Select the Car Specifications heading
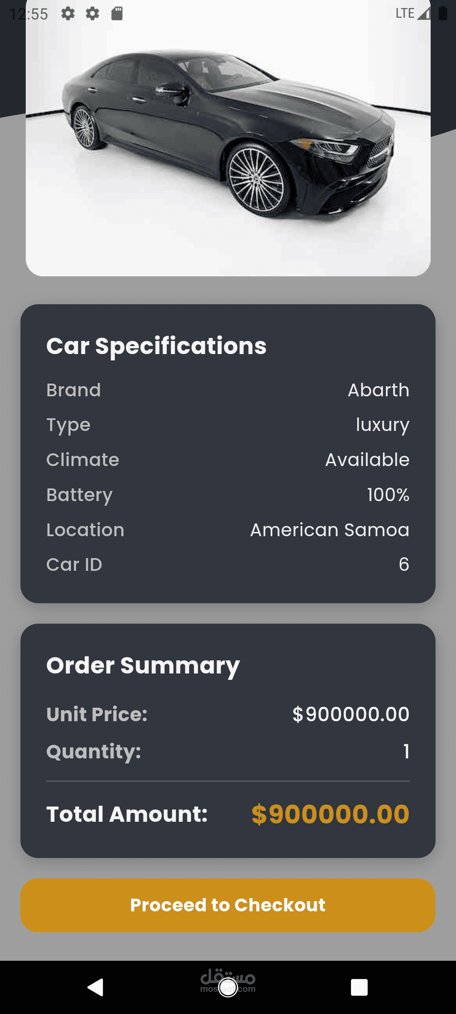This screenshot has height=1014, width=456. [156, 346]
